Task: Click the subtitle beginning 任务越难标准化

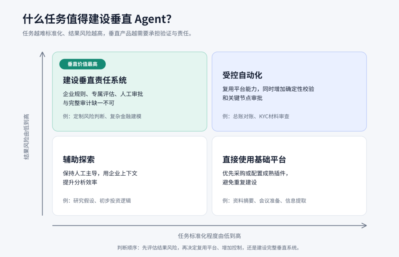Action: pyautogui.click(x=107, y=33)
